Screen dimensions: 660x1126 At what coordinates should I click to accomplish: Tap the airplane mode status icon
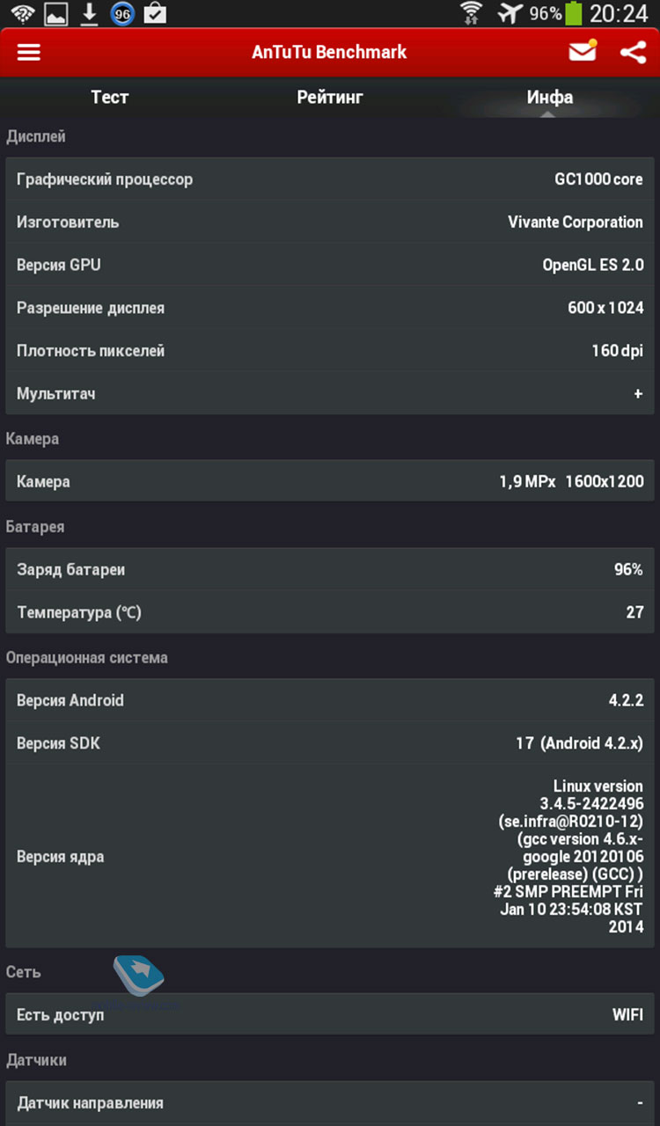tap(510, 13)
